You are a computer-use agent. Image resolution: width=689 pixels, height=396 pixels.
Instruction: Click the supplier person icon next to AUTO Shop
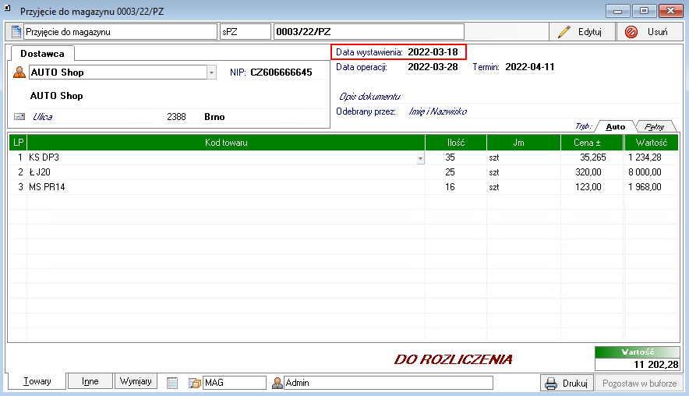[20, 72]
